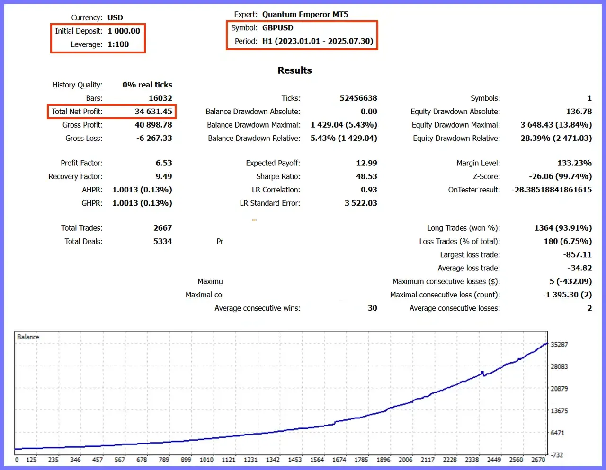Click the Total Net Profit value 34 631.45
The image size is (606, 470).
pos(153,112)
